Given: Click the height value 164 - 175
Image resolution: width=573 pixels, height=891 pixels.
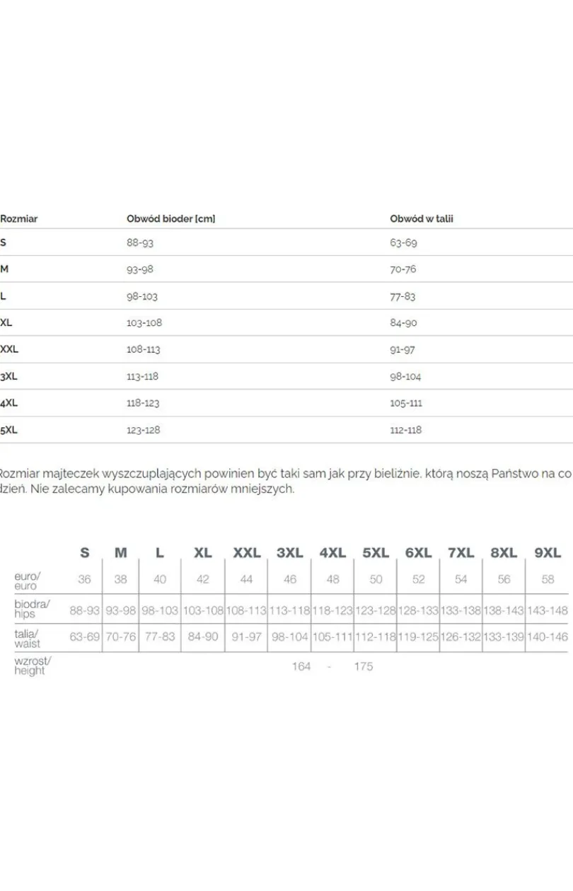Looking at the screenshot, I should pos(332,666).
